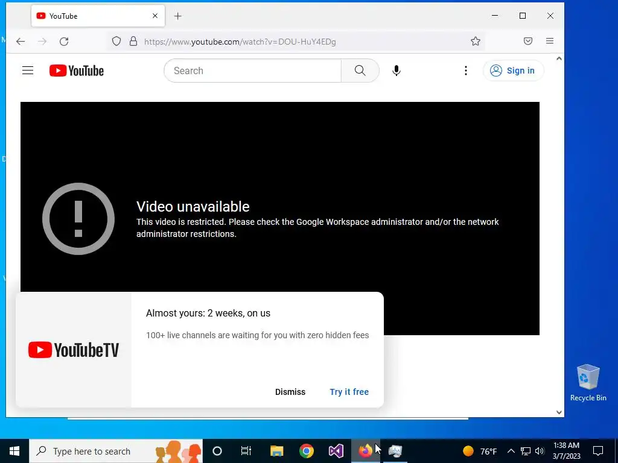Open Cortana circle icon
This screenshot has height=463, width=618.
pyautogui.click(x=217, y=451)
